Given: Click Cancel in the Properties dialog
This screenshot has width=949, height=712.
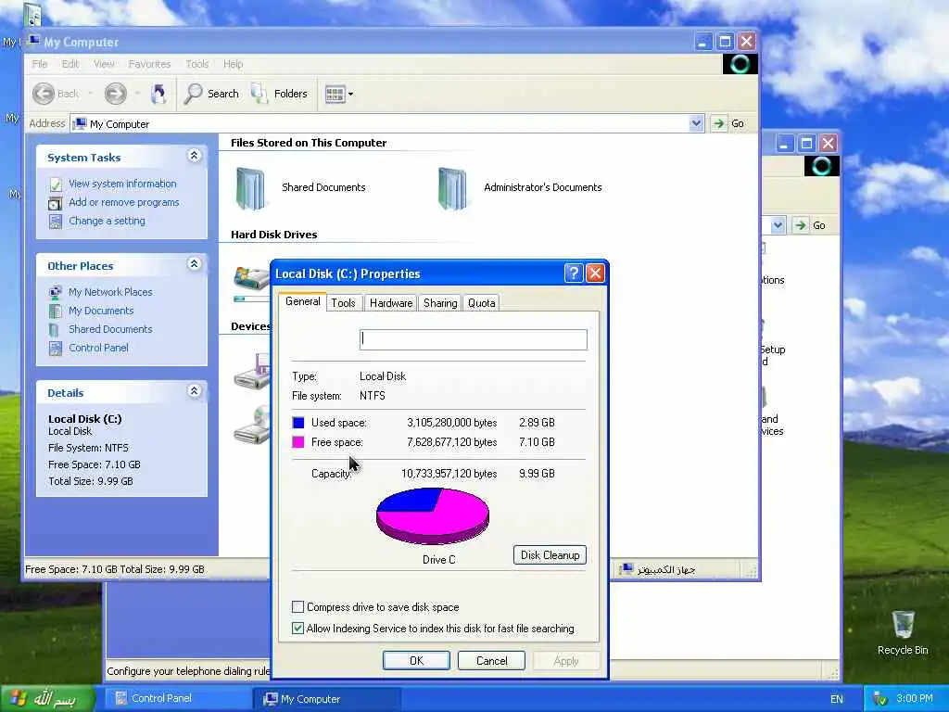Looking at the screenshot, I should coord(491,660).
